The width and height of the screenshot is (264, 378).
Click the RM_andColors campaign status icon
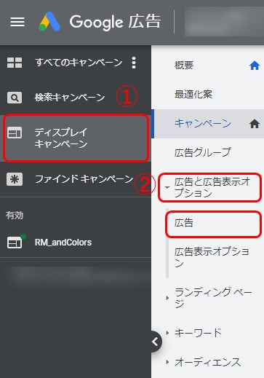point(16,241)
